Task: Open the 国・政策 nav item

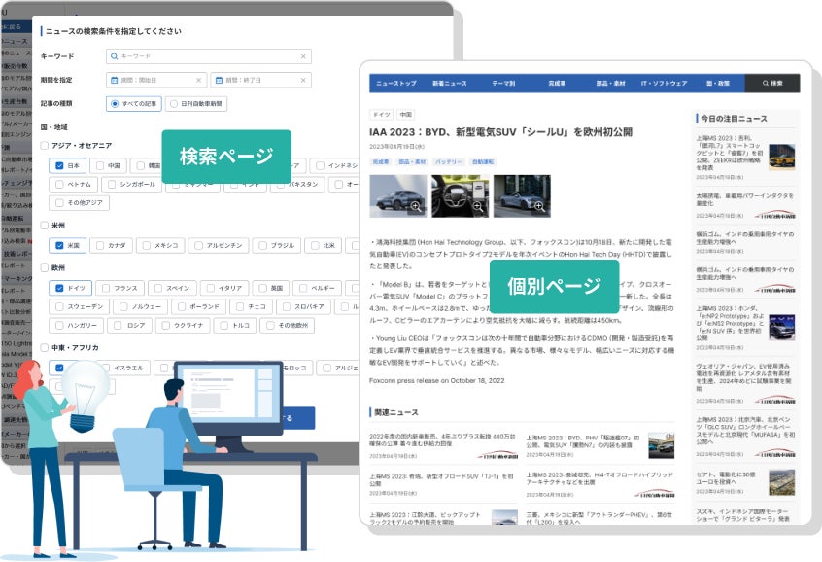Action: [718, 83]
